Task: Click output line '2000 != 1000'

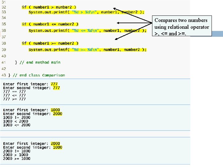Action: click(x=17, y=151)
